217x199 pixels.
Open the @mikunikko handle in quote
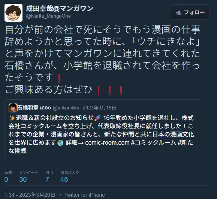click(66, 108)
